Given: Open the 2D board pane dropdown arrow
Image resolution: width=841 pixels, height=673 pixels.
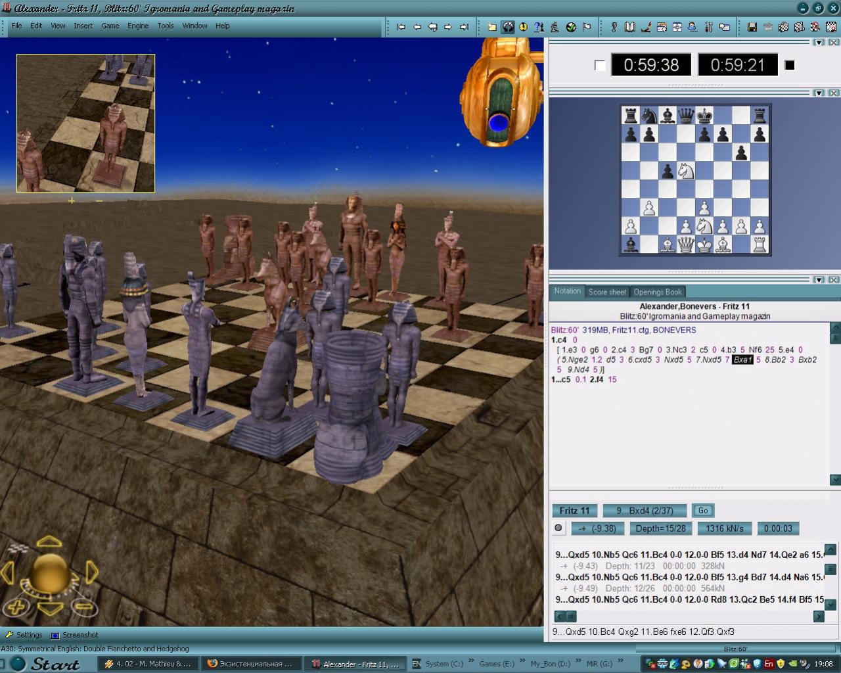Looking at the screenshot, I should click(818, 93).
